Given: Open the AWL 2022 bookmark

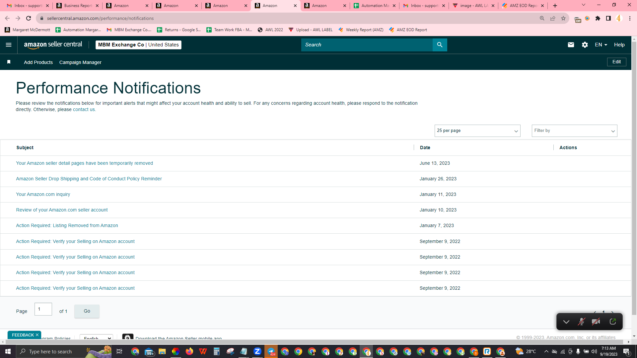Looking at the screenshot, I should (270, 30).
